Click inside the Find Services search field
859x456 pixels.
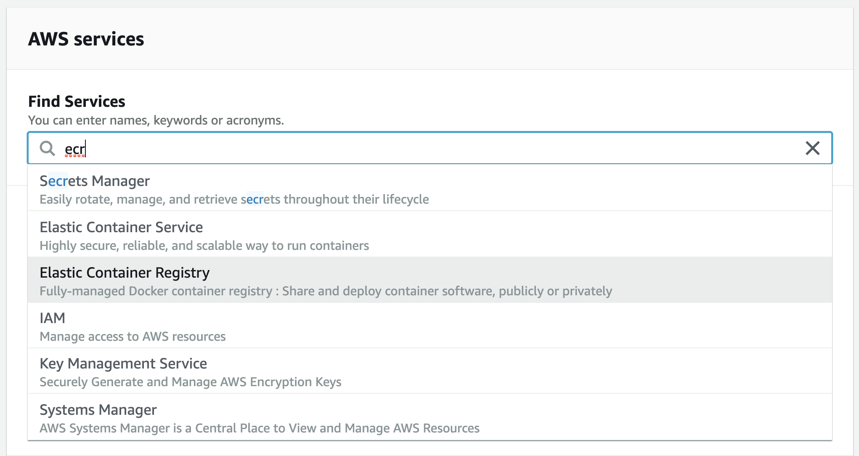(x=421, y=148)
